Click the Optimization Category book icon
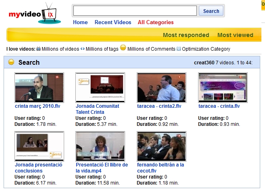This screenshot has width=265, height=191. point(179,49)
